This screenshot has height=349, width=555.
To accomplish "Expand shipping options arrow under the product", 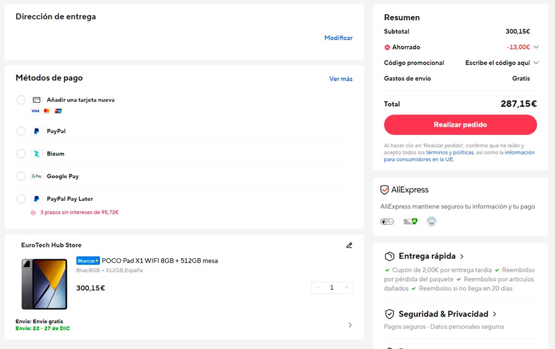I will tap(350, 325).
